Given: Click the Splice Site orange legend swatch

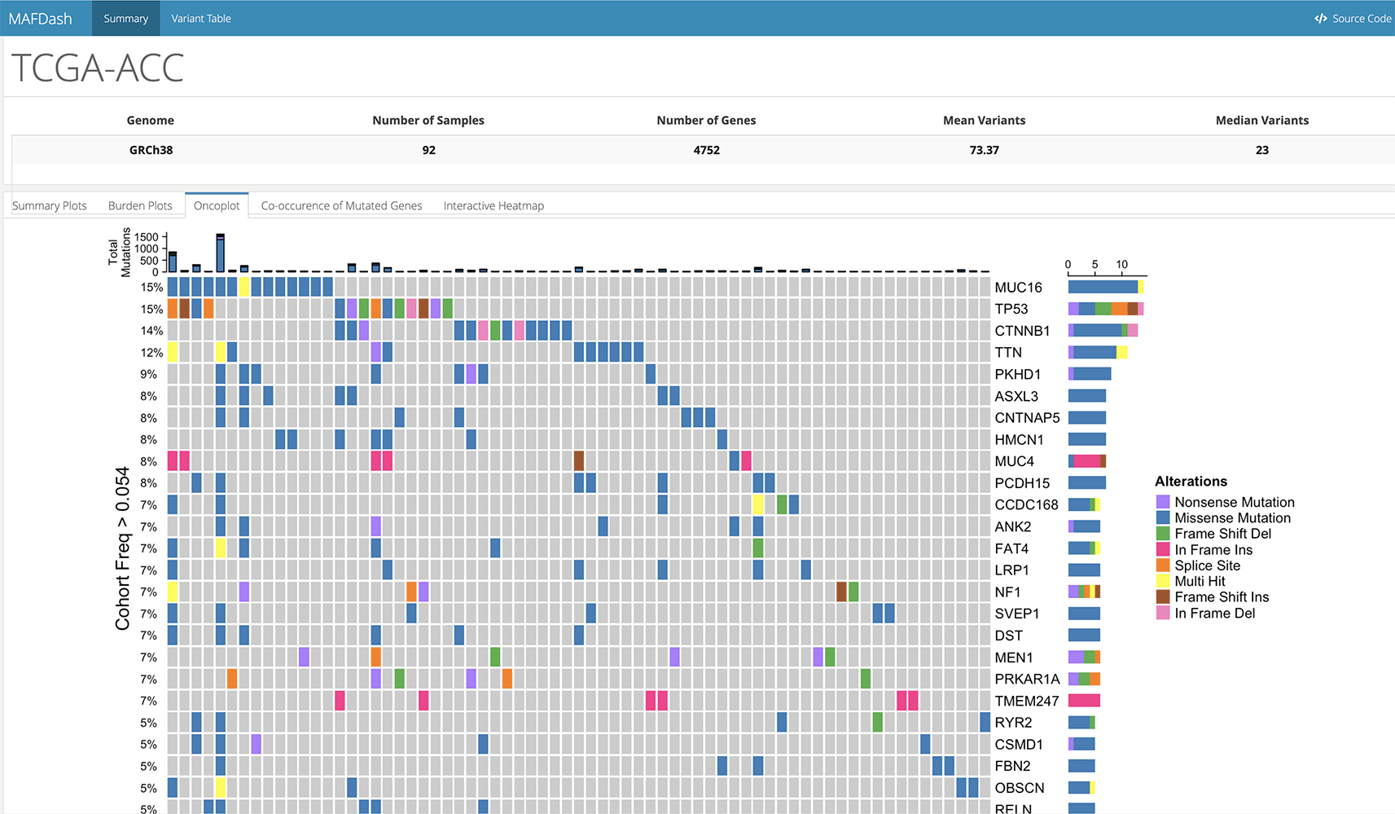Looking at the screenshot, I should coord(1163,565).
